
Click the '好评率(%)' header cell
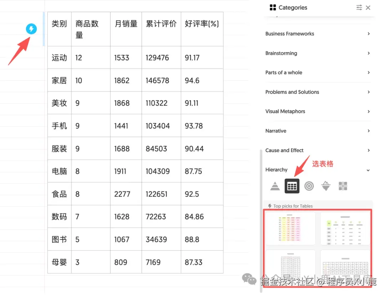tap(202, 29)
